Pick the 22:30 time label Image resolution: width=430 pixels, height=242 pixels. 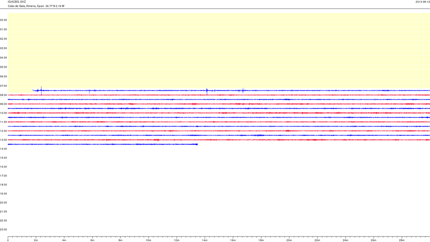(x=4, y=220)
